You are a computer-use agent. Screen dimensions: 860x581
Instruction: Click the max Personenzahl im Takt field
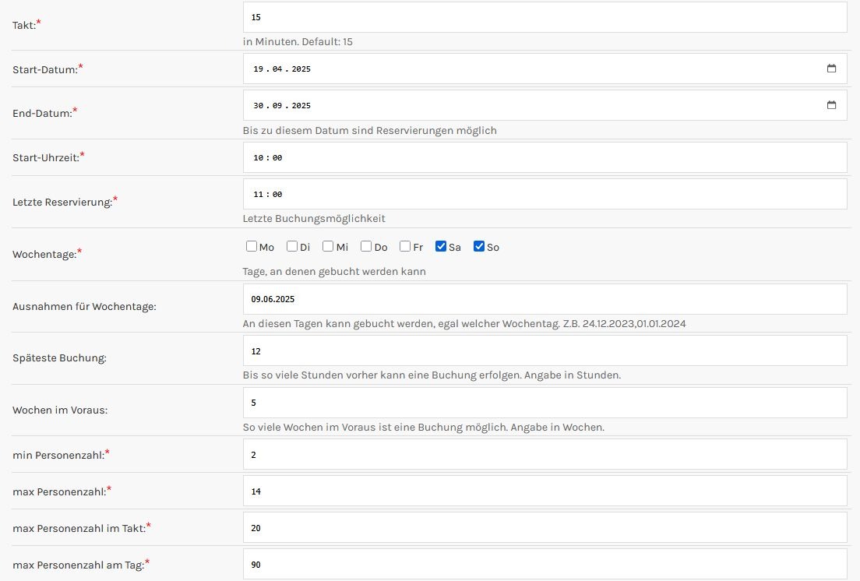(545, 528)
